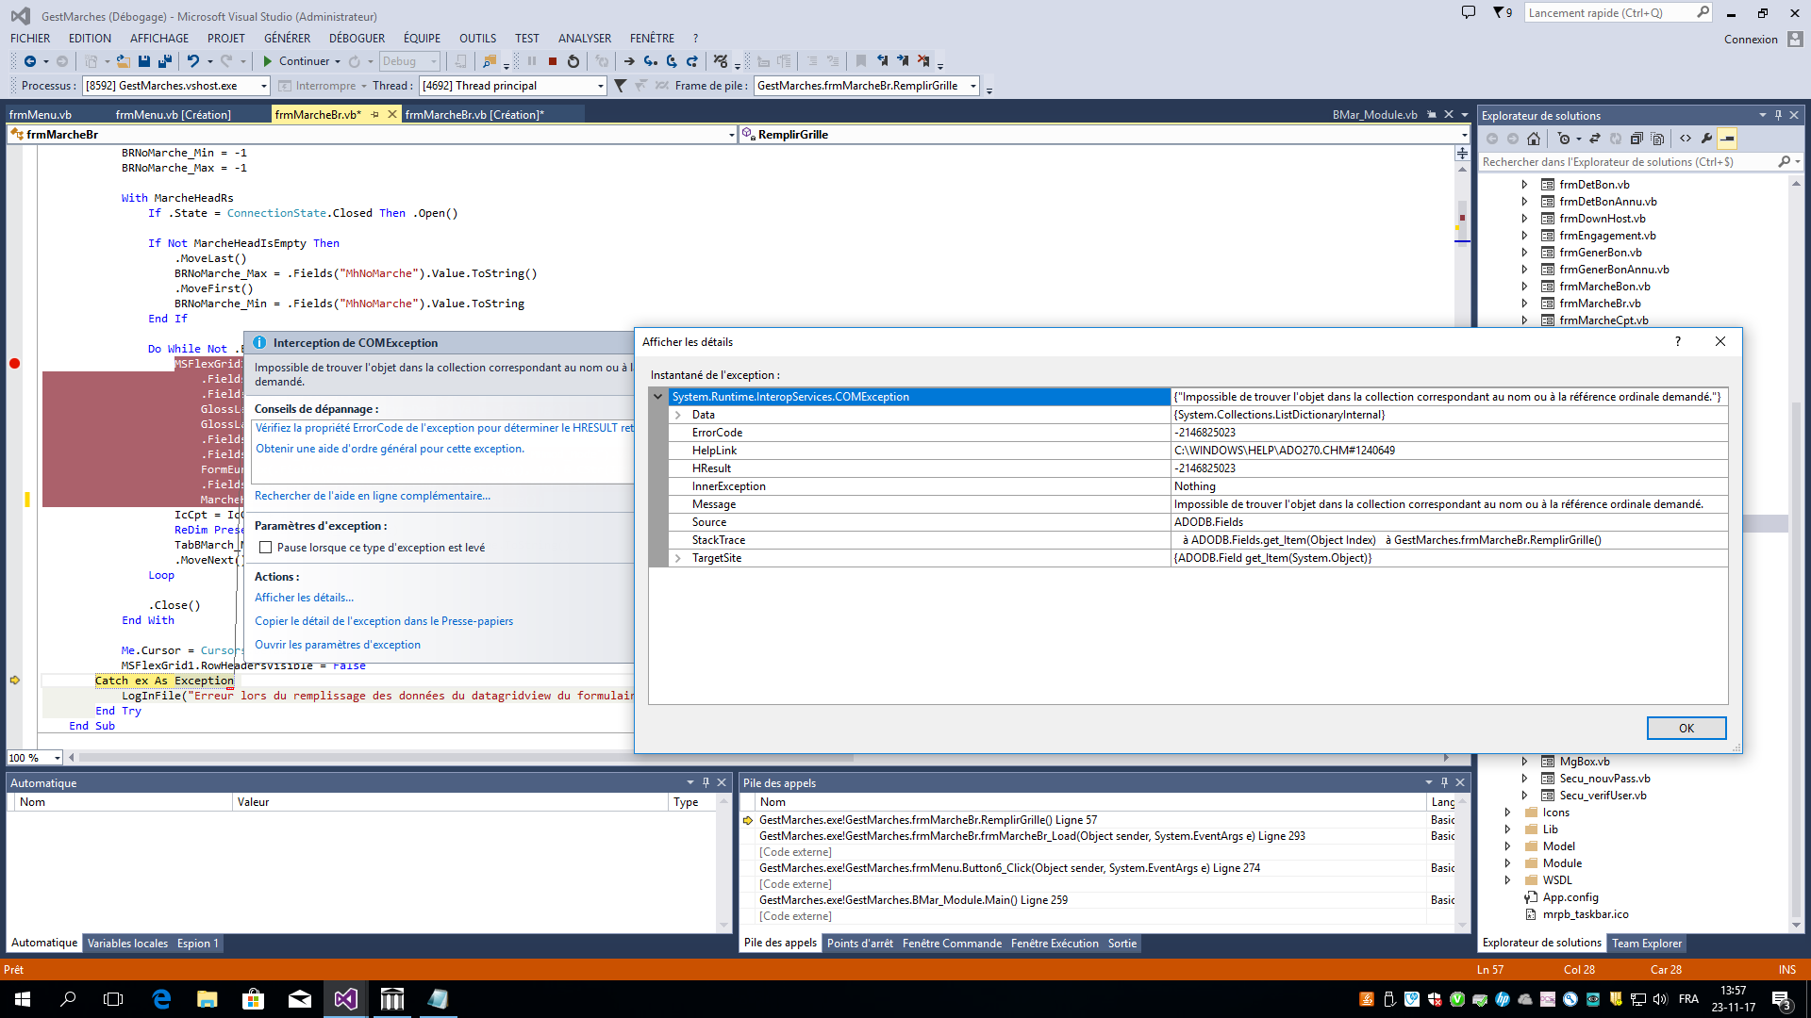Screen dimensions: 1811x1018
Task: Open File Explorer from the taskbar
Action: tap(208, 999)
